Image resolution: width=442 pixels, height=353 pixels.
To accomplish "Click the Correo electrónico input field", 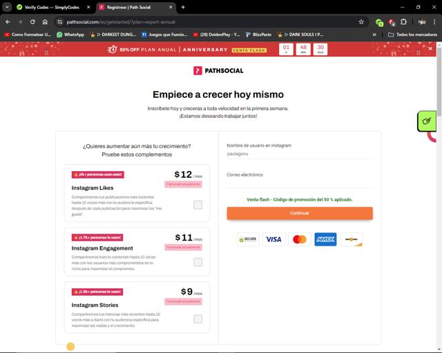I will tap(300, 183).
